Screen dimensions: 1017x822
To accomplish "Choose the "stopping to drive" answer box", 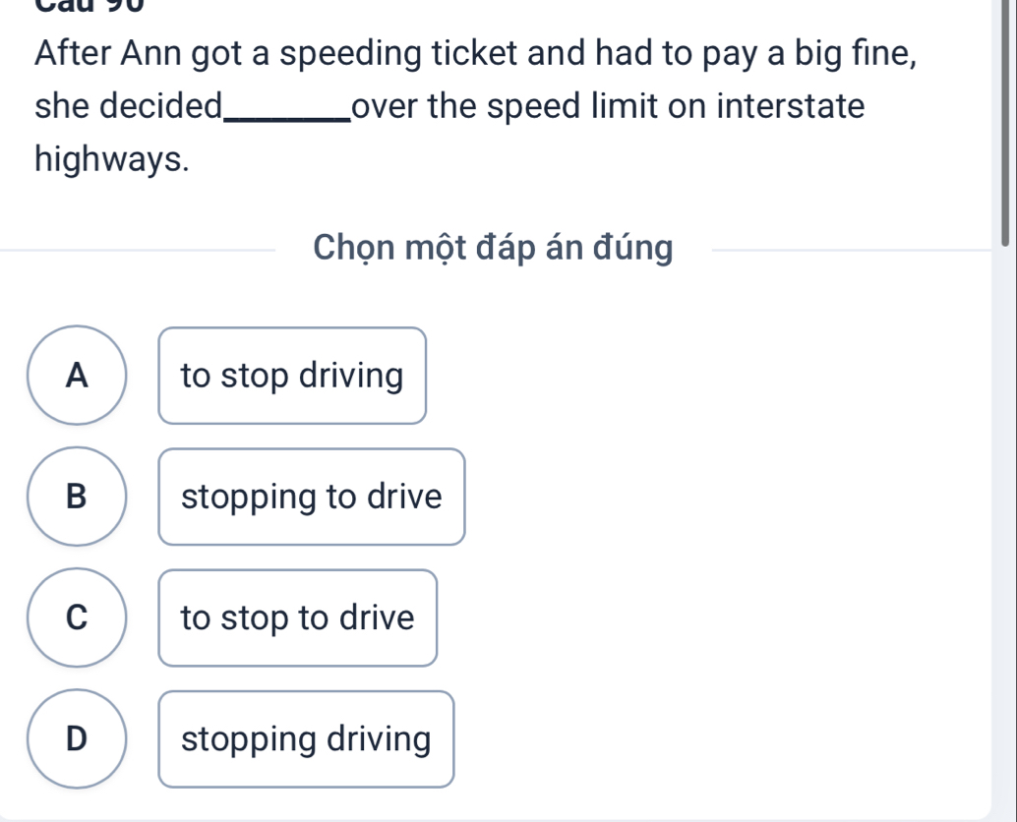I will [311, 497].
